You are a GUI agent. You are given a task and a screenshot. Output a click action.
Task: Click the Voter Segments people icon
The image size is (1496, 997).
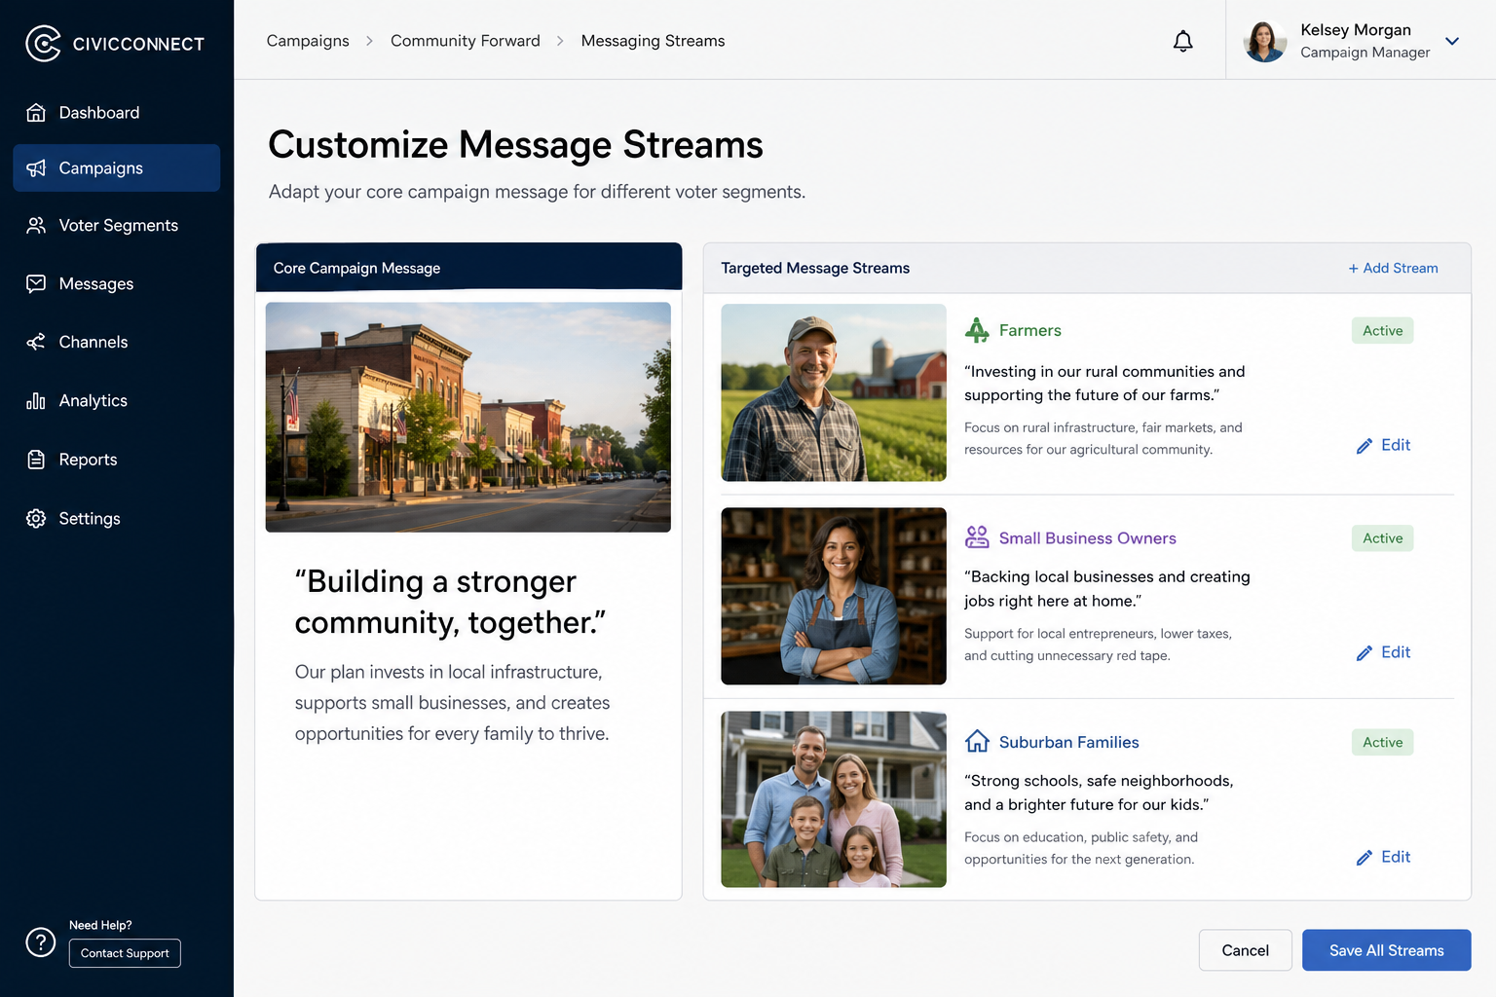point(36,226)
